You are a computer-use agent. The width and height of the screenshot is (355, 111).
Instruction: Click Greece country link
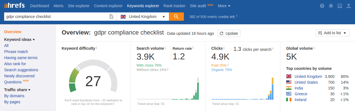(x=301, y=94)
